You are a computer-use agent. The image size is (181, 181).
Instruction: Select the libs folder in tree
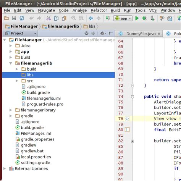point(58,75)
